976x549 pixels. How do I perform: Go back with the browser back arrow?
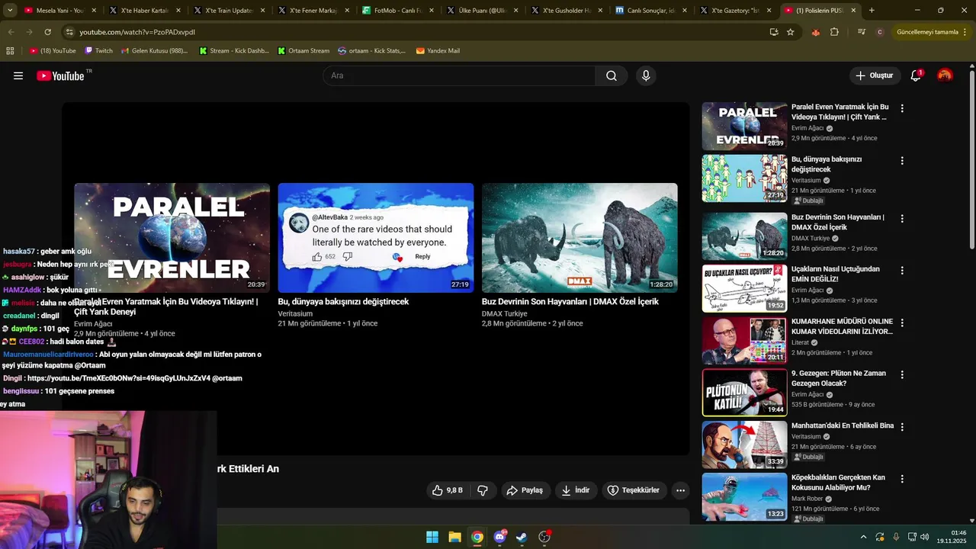(x=11, y=32)
